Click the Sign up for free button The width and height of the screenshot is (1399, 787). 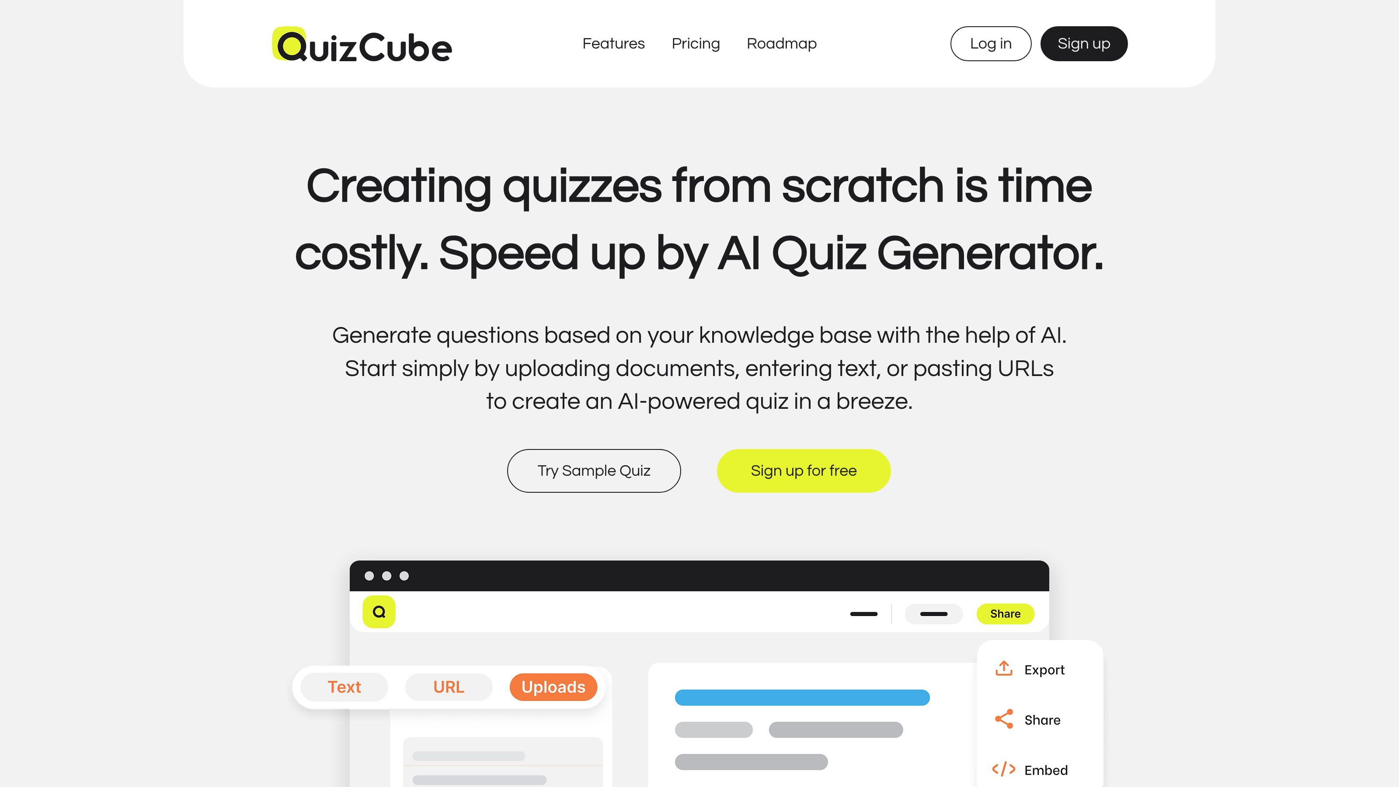(x=803, y=471)
